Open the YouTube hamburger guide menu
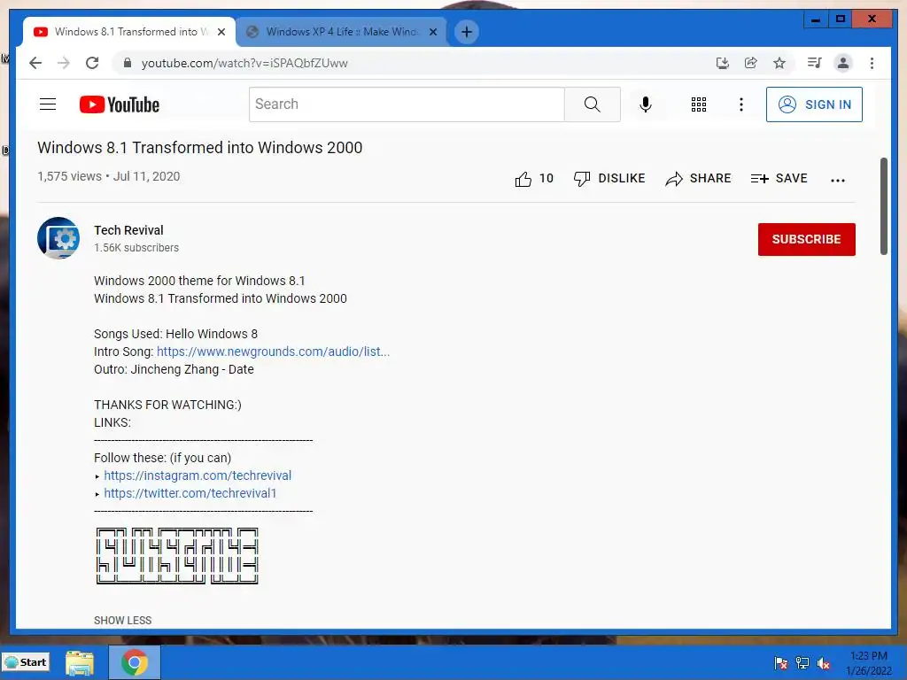Screen dimensions: 907x680 pyautogui.click(x=48, y=104)
